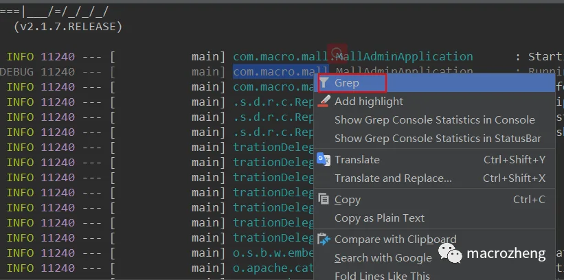The height and width of the screenshot is (280, 564).
Task: Click the v2.1.7.RELEASE version text
Action: pyautogui.click(x=67, y=27)
